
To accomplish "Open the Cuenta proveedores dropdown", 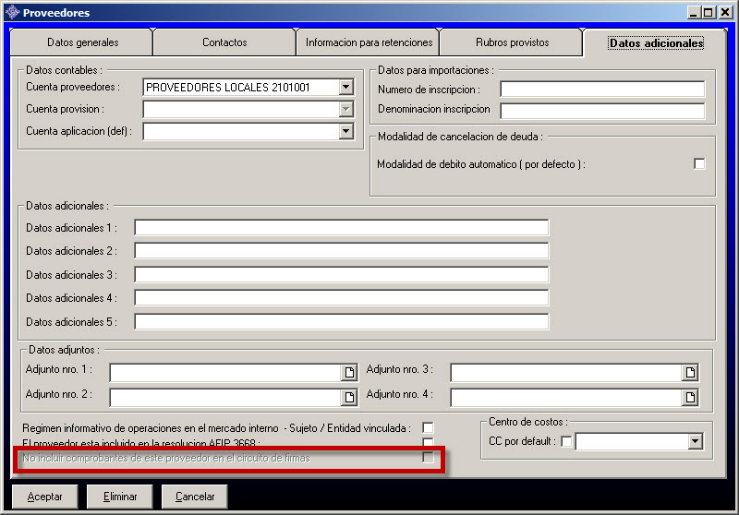I will [x=345, y=88].
